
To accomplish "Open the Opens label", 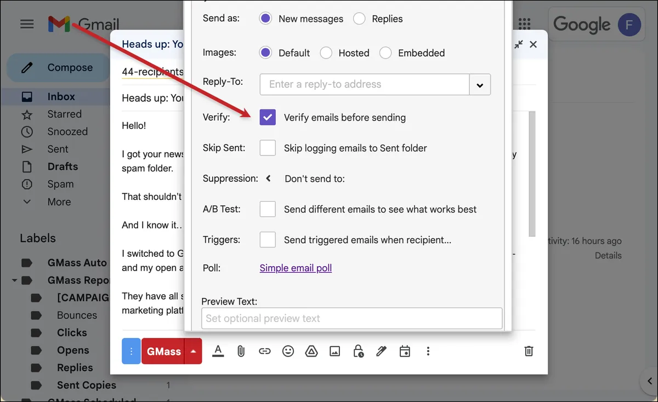I will (73, 350).
